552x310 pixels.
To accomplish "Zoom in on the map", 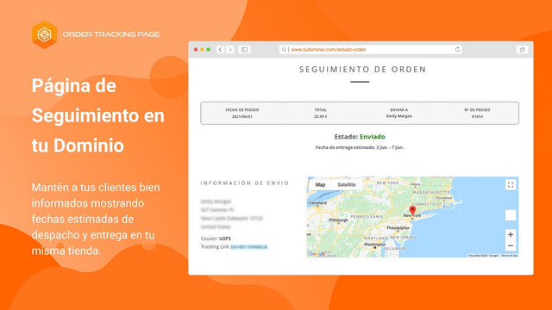I will [x=511, y=234].
